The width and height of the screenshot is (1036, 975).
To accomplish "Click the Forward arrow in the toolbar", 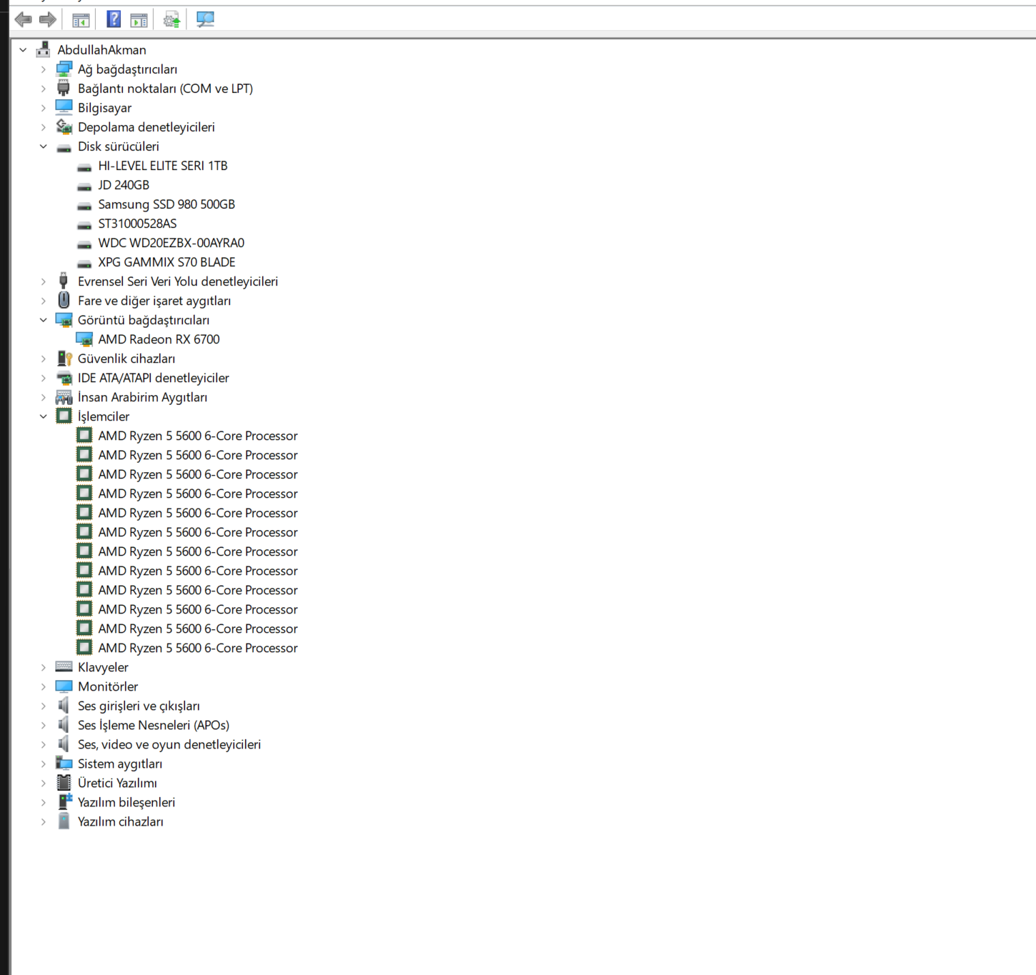I will click(48, 20).
